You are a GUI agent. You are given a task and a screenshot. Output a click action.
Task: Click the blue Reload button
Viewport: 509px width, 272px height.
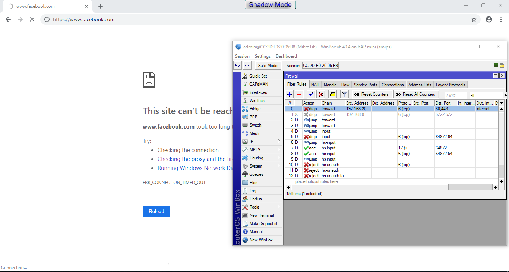pos(157,211)
